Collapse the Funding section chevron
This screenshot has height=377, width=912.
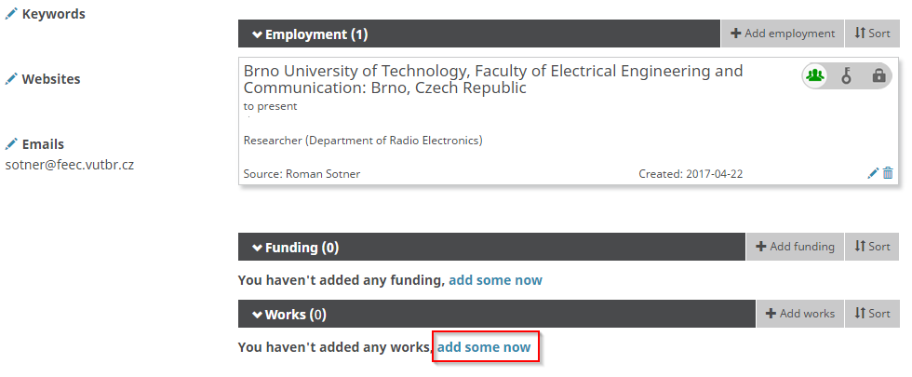[257, 248]
